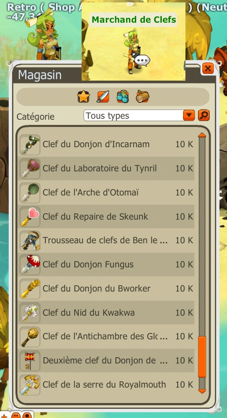Filter shop by blue potions consumables icon
Screen dimensions: 227x418
tap(123, 97)
